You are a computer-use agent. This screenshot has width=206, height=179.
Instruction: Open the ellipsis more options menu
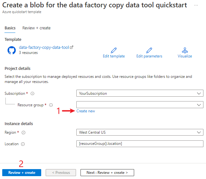pos(196,6)
